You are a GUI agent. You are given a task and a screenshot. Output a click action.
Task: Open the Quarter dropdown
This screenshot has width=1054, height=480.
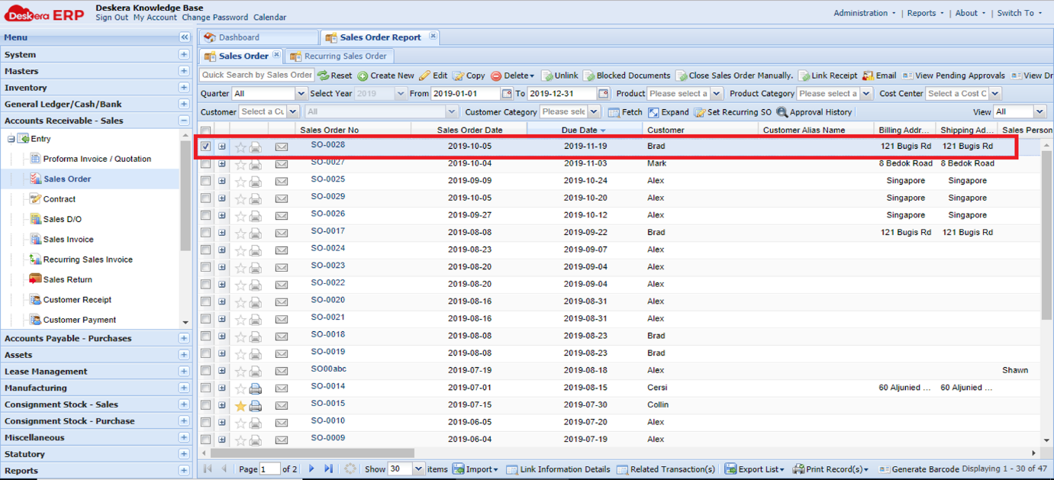tap(300, 94)
